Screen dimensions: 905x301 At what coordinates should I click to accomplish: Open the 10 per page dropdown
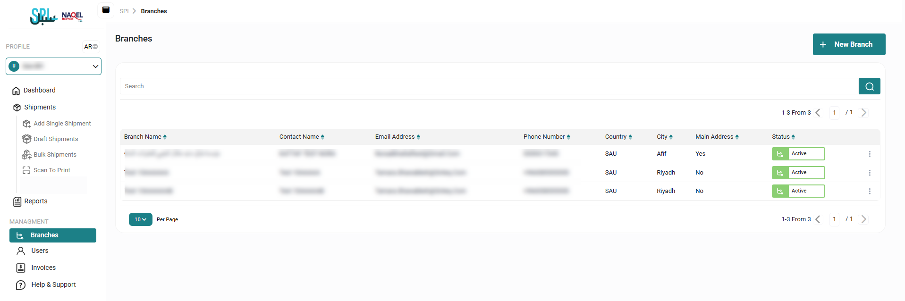tap(140, 219)
